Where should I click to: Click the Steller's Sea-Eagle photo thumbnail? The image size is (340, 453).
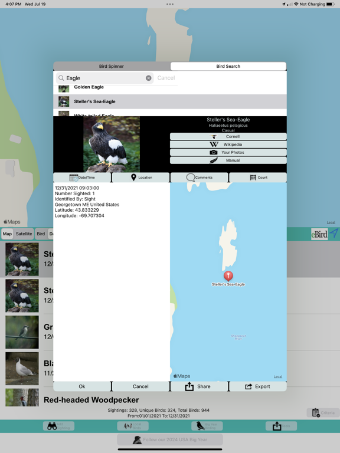112,144
